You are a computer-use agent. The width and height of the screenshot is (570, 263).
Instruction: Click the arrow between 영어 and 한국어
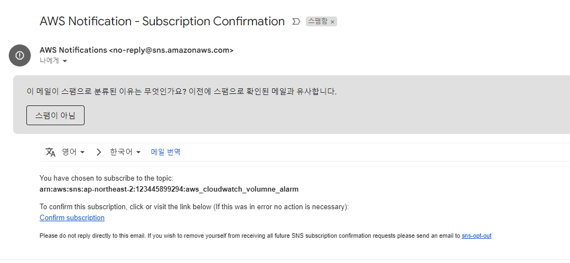99,152
